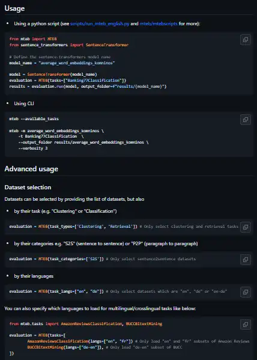Click the '--verbosity 3' code line
257x360 pixels.
[33, 148]
